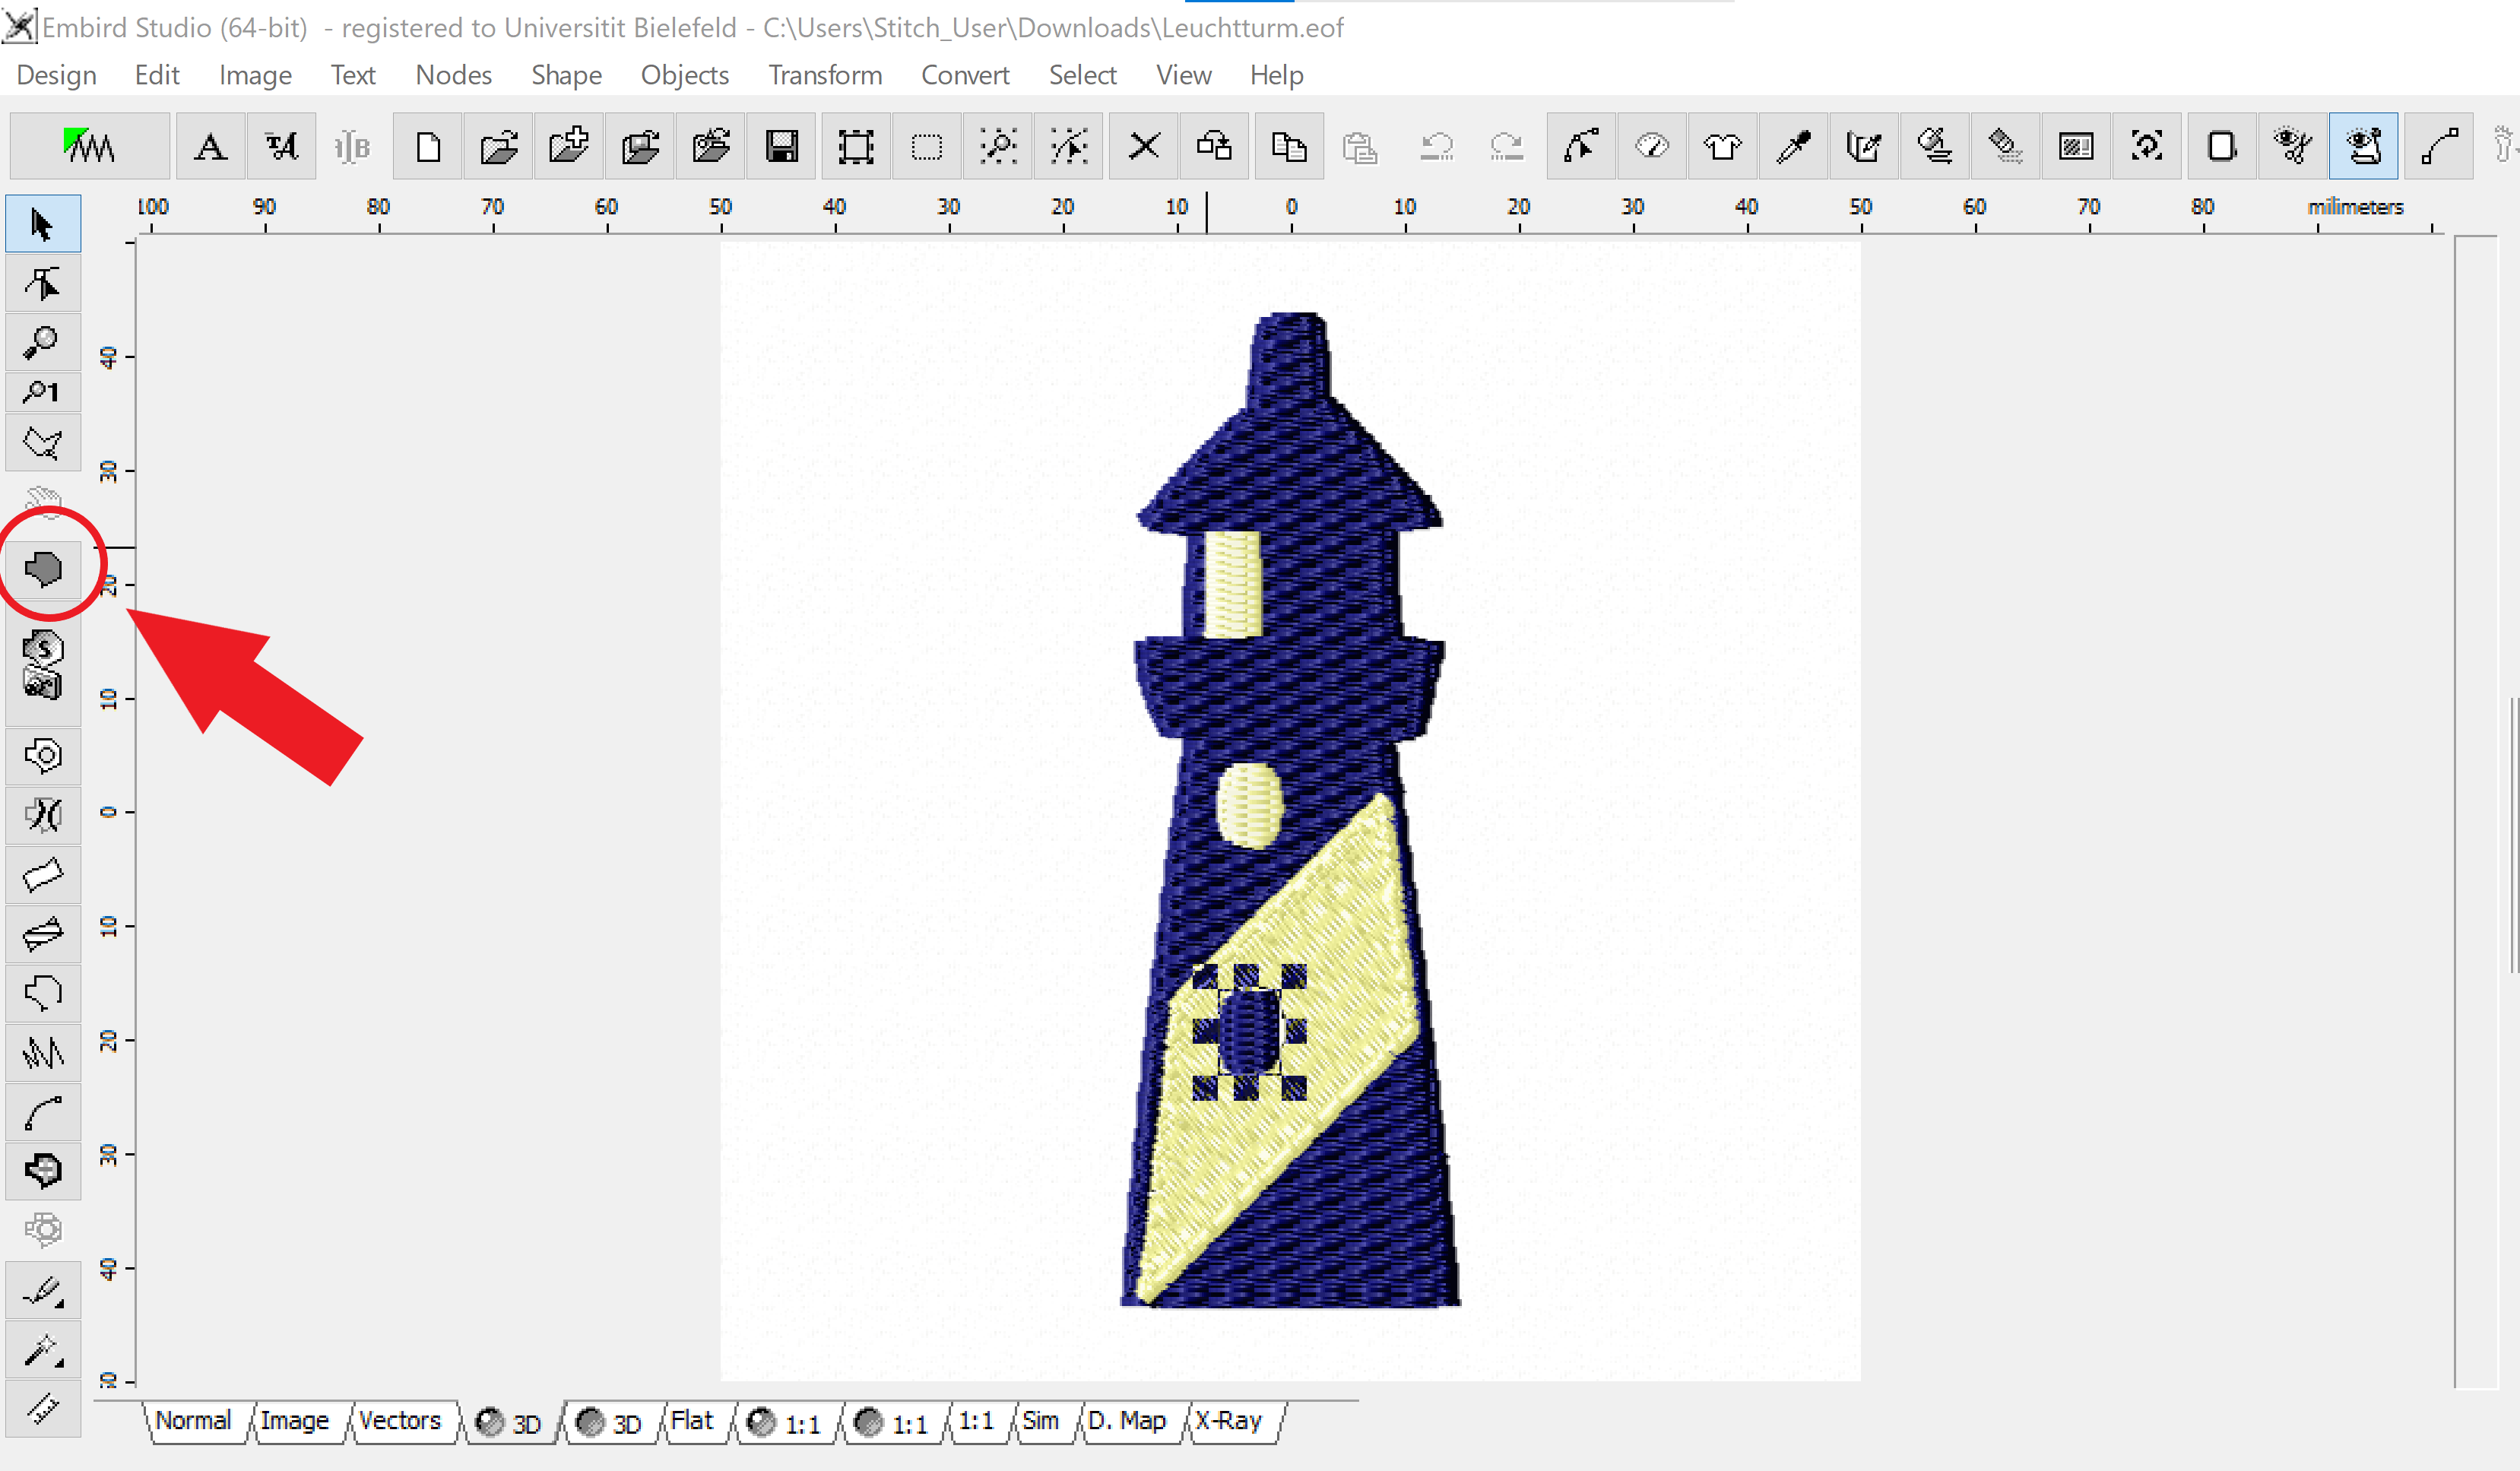
Task: Open the Objects menu
Action: coord(684,75)
